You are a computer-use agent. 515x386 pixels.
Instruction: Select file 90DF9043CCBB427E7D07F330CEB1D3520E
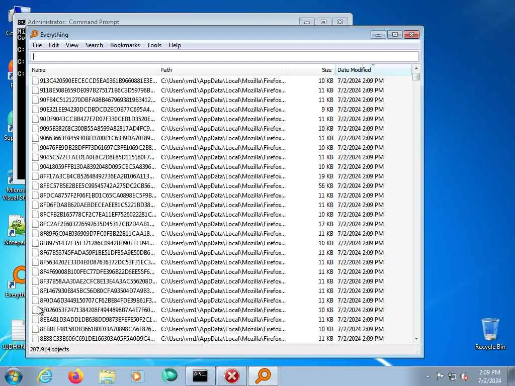coord(97,119)
